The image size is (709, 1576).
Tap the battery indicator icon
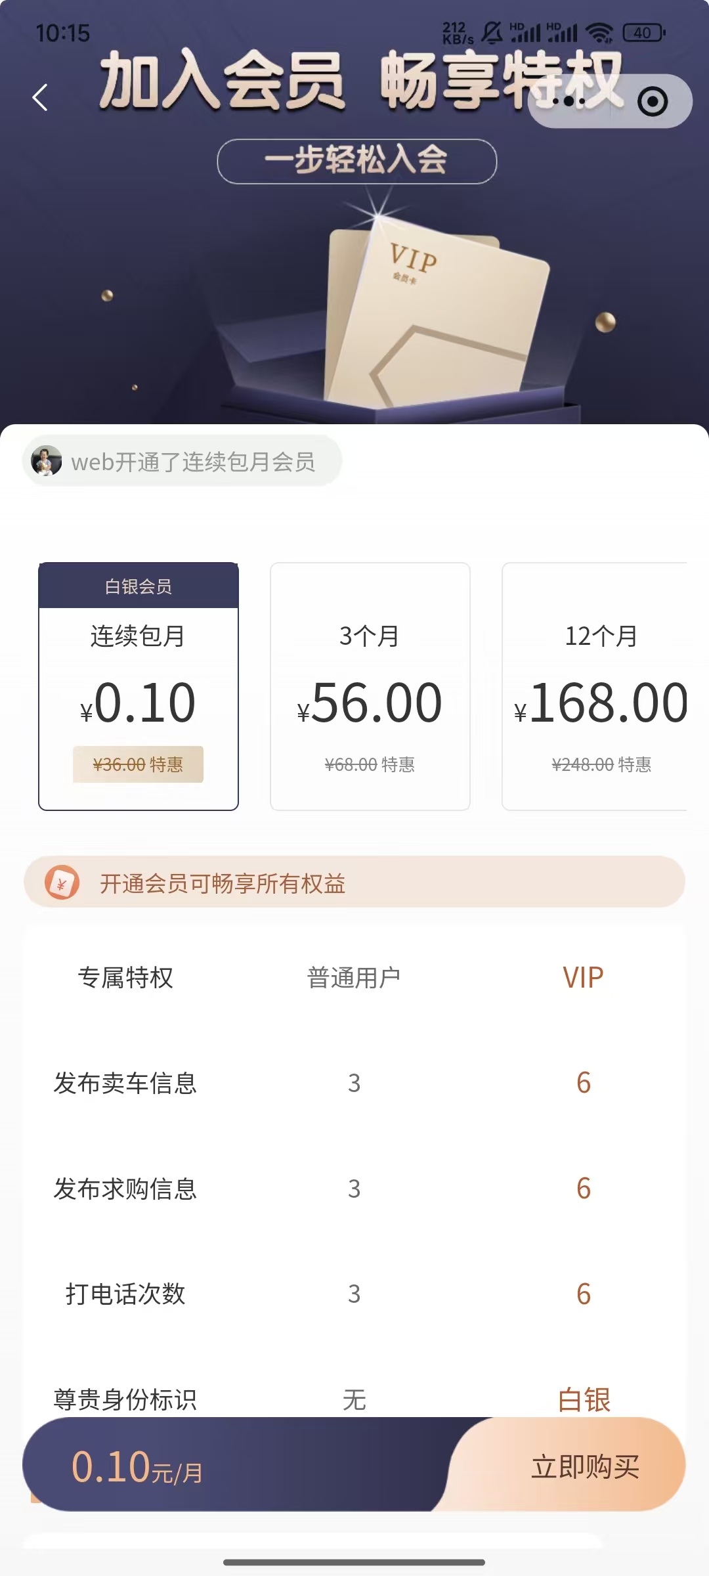coord(643,32)
